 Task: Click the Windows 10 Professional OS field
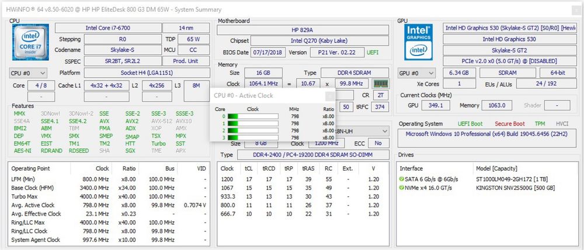tap(487, 138)
